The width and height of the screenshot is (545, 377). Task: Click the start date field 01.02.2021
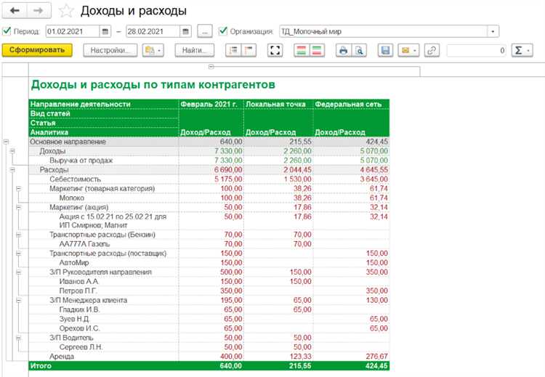coord(73,32)
